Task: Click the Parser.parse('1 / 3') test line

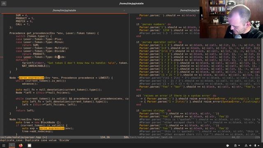Action: [199, 60]
